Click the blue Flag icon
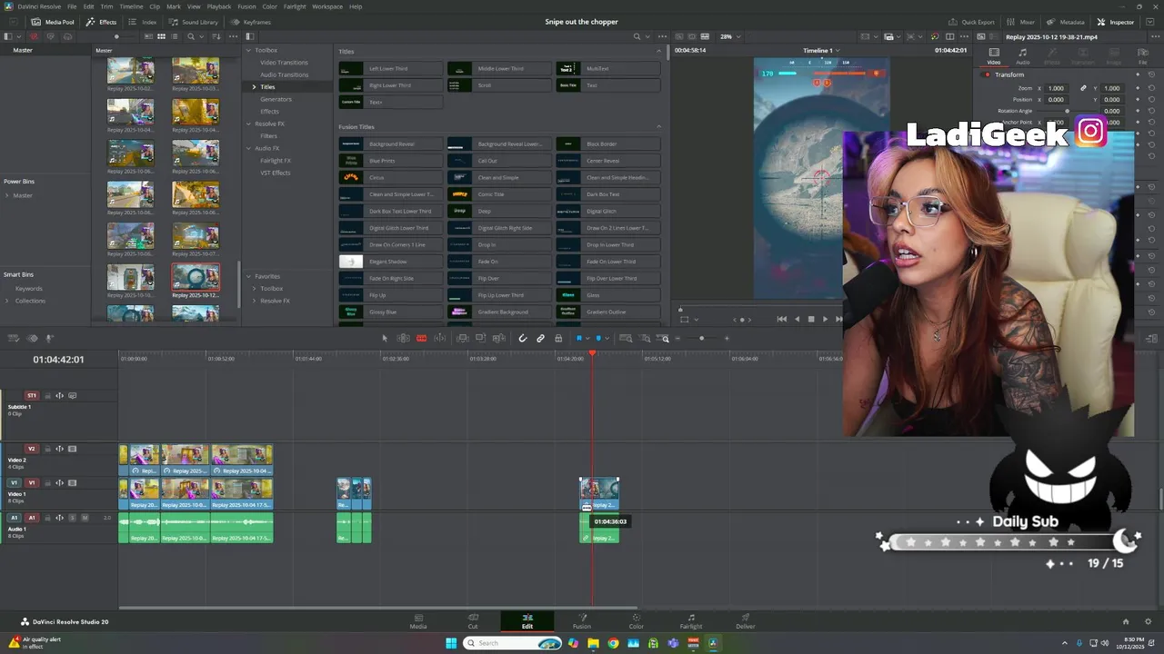The height and width of the screenshot is (654, 1164). [x=578, y=338]
